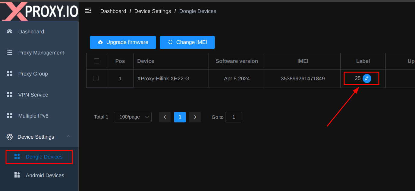415x191 pixels.
Task: Go to previous page with left arrow
Action: [165, 117]
